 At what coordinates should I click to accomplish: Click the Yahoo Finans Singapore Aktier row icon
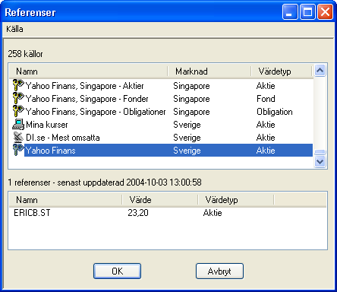(x=18, y=85)
